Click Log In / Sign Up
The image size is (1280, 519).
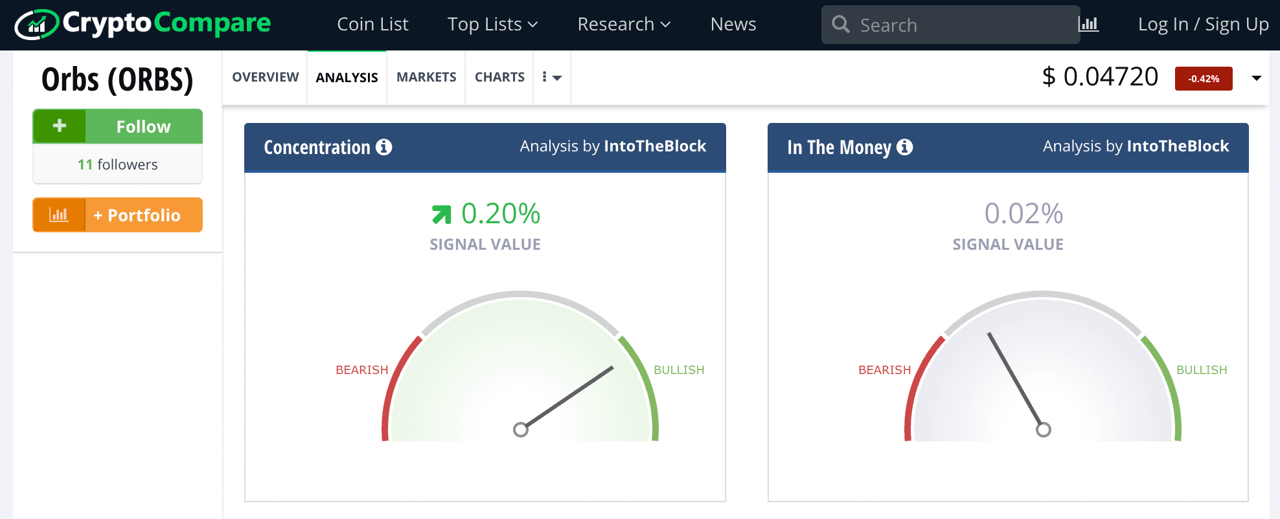(x=1203, y=25)
